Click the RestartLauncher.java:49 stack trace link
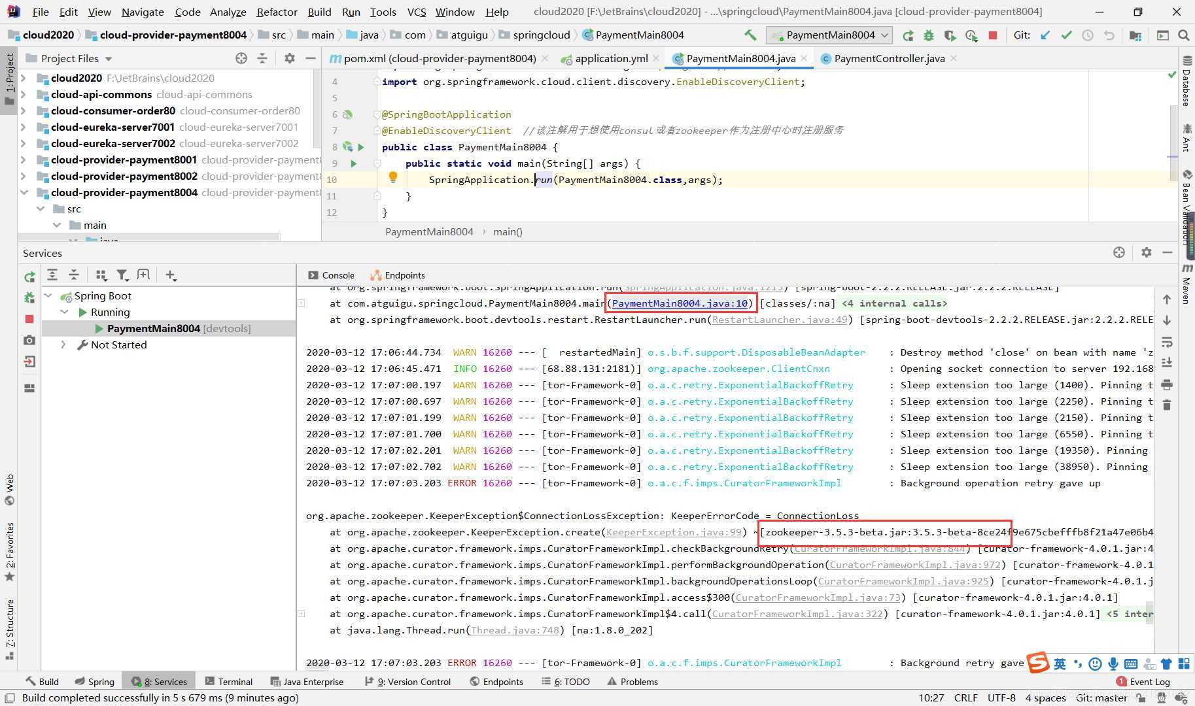The image size is (1195, 706). [780, 320]
